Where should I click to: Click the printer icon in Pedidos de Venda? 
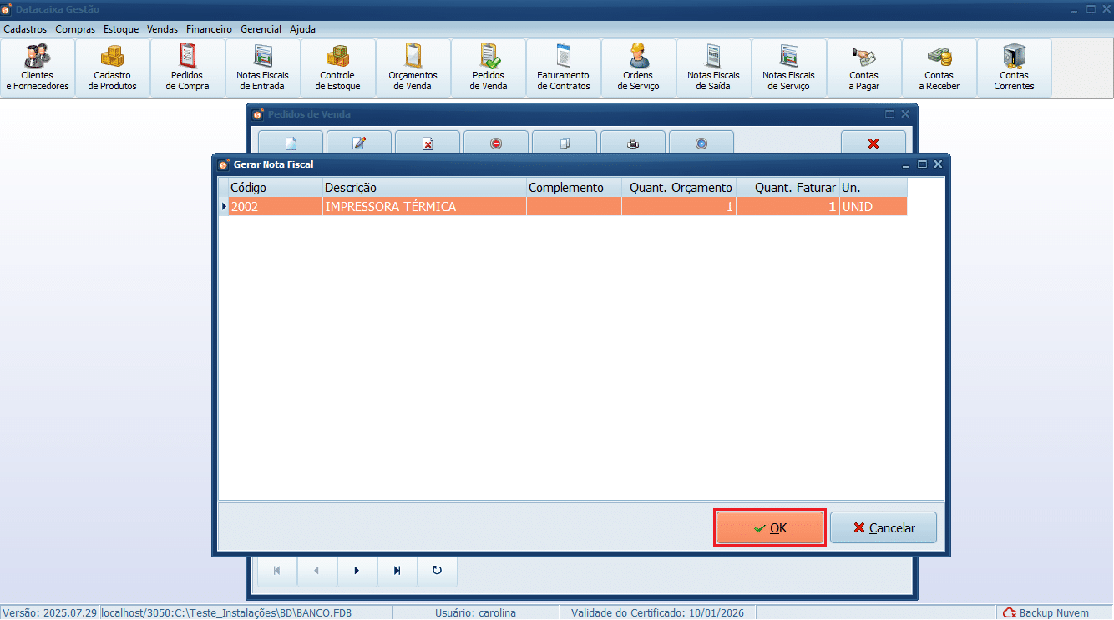633,144
